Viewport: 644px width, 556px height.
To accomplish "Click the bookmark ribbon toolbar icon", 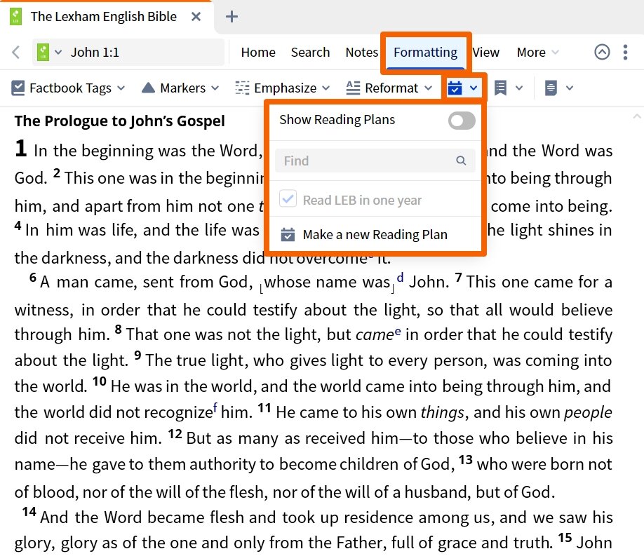I will pyautogui.click(x=500, y=88).
